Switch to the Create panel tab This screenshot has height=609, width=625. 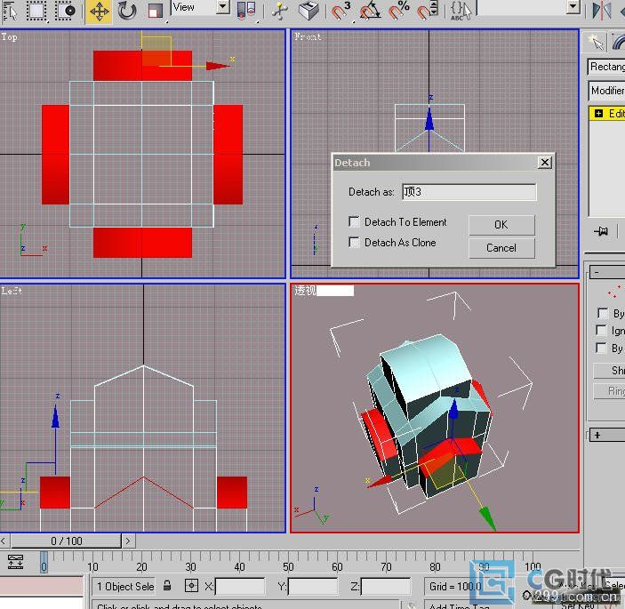(595, 43)
